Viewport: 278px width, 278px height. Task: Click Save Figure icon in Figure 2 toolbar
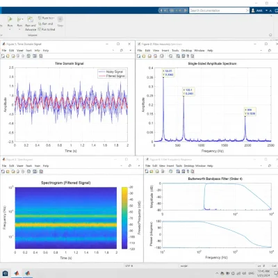coord(149,56)
